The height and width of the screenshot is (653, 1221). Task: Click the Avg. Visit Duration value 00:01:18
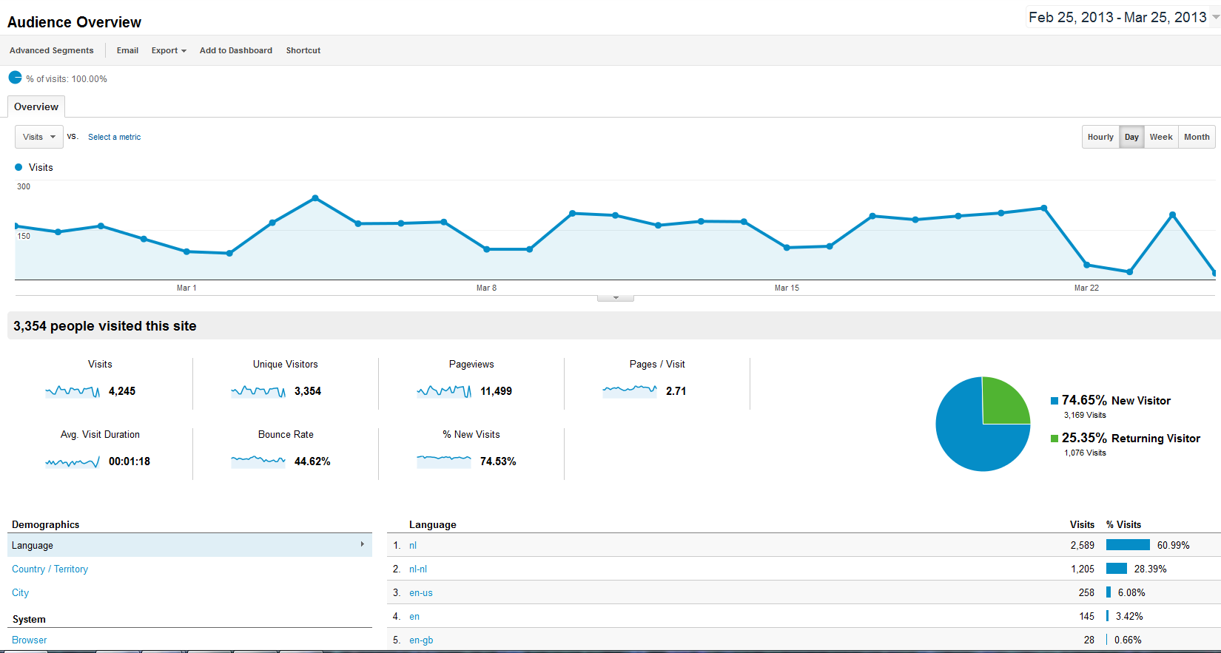129,461
